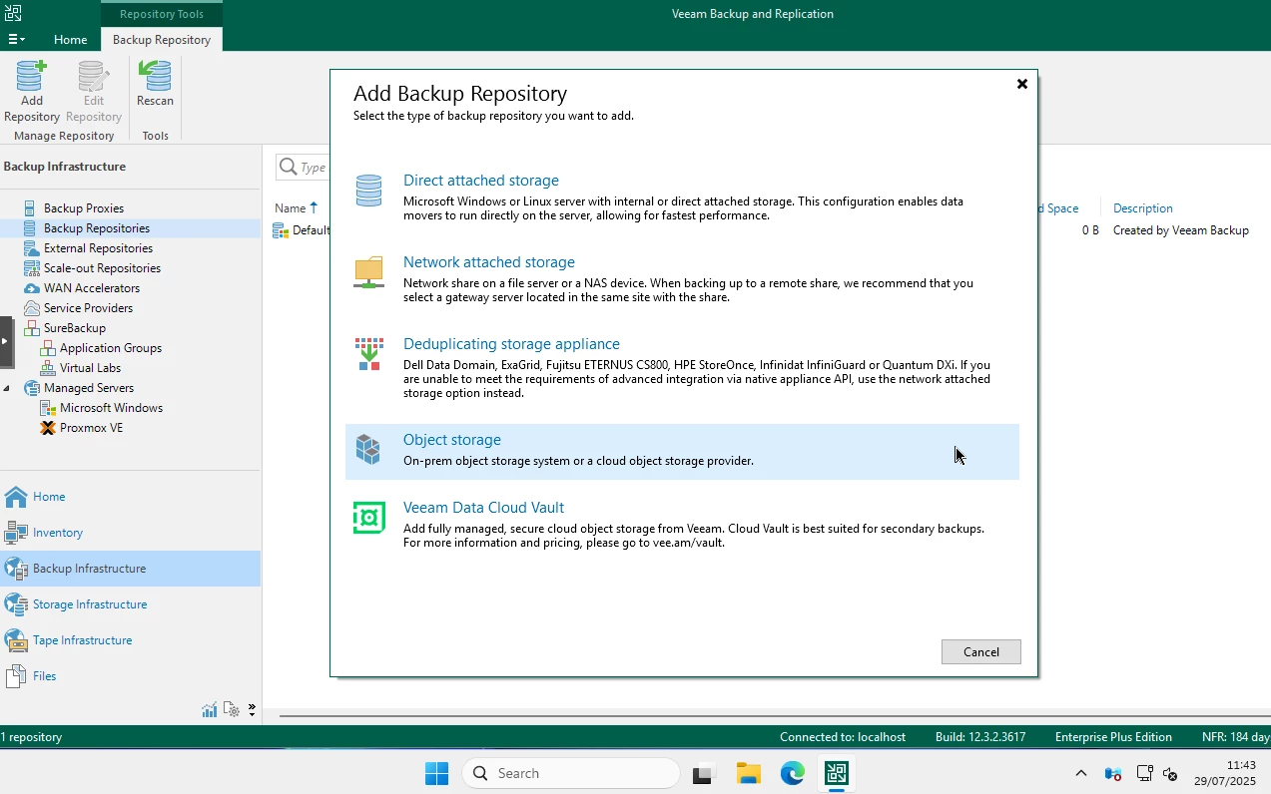Click "Connected to: localhost" in status bar
The width and height of the screenshot is (1271, 794).
click(843, 737)
